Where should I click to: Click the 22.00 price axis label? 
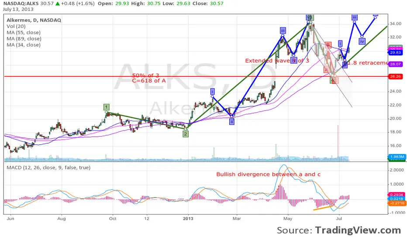396,105
